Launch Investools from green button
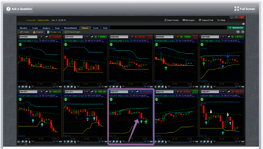The image size is (263, 149). coord(236,28)
